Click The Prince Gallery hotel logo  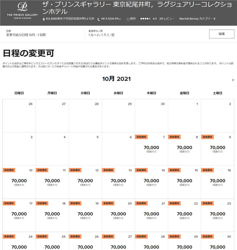pyautogui.click(x=22, y=11)
